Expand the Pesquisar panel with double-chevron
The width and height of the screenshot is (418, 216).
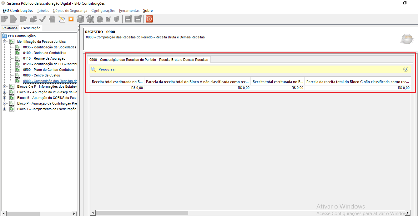click(x=406, y=69)
